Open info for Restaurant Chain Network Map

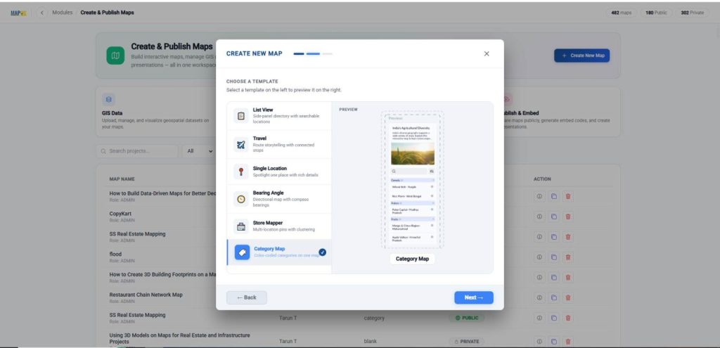pyautogui.click(x=539, y=297)
